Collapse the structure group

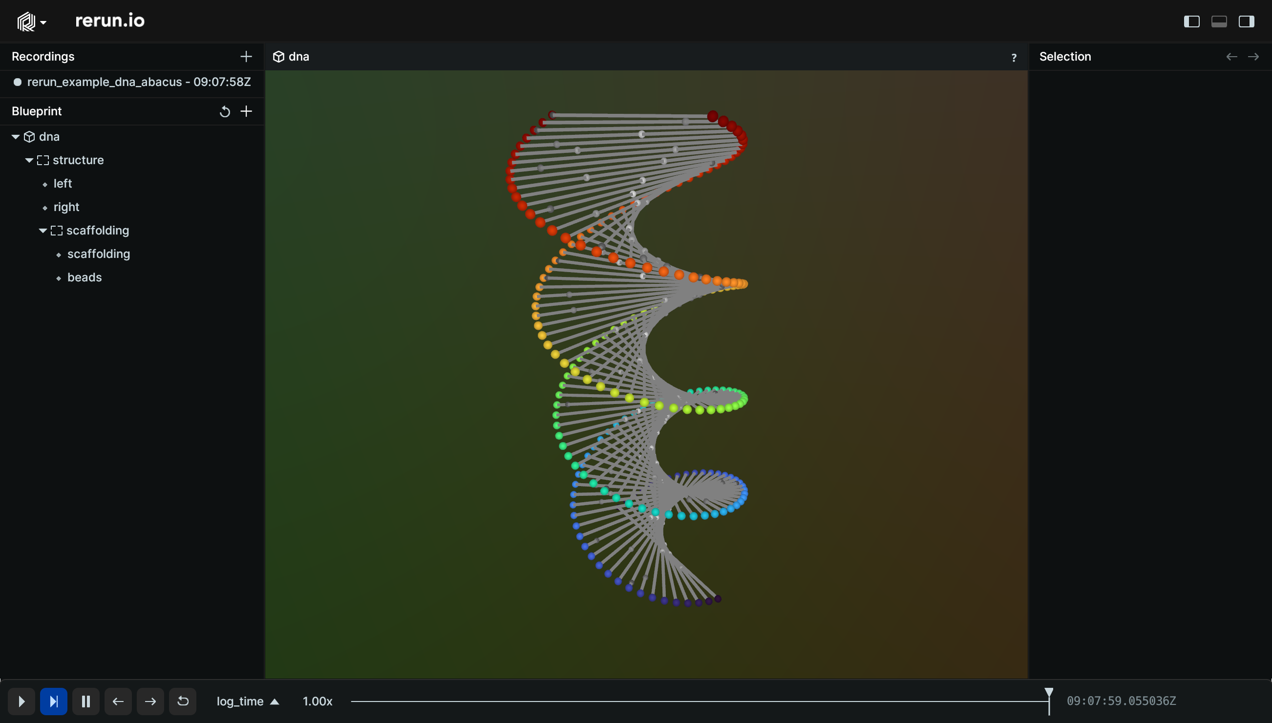point(29,160)
